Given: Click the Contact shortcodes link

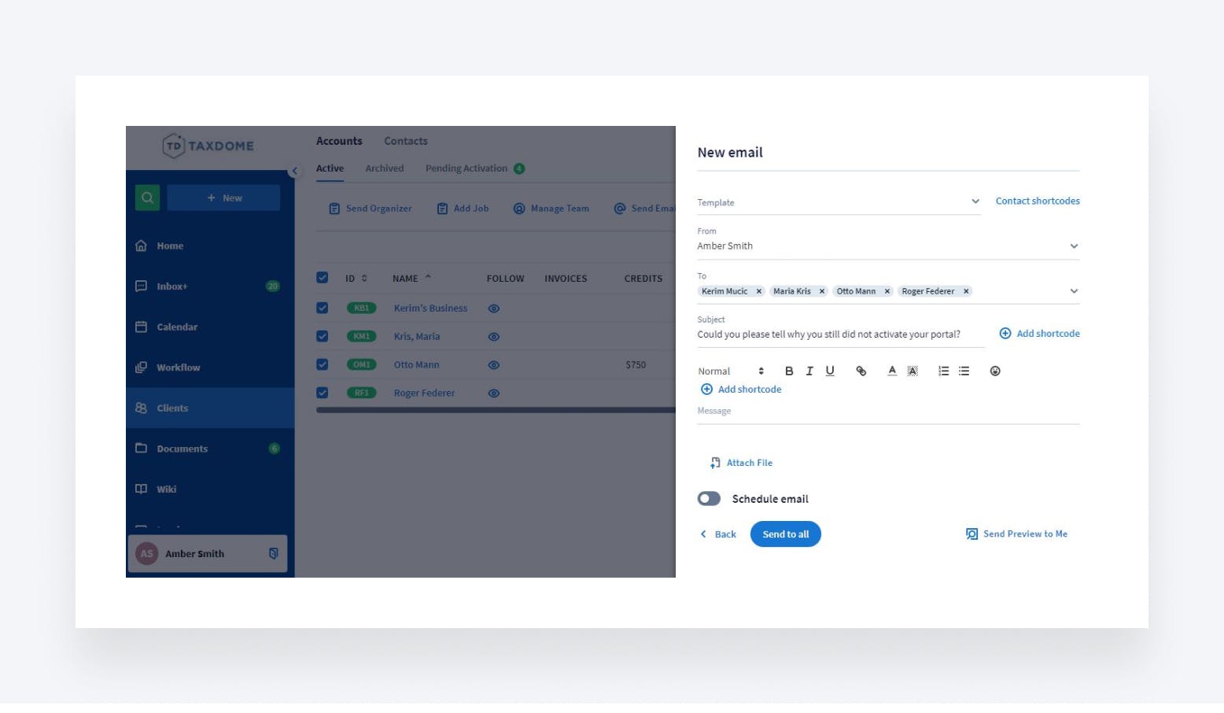Looking at the screenshot, I should (1037, 201).
